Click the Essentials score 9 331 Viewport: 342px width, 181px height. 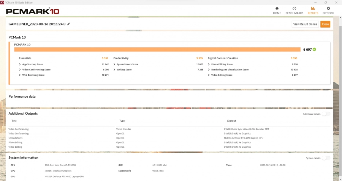(105, 58)
